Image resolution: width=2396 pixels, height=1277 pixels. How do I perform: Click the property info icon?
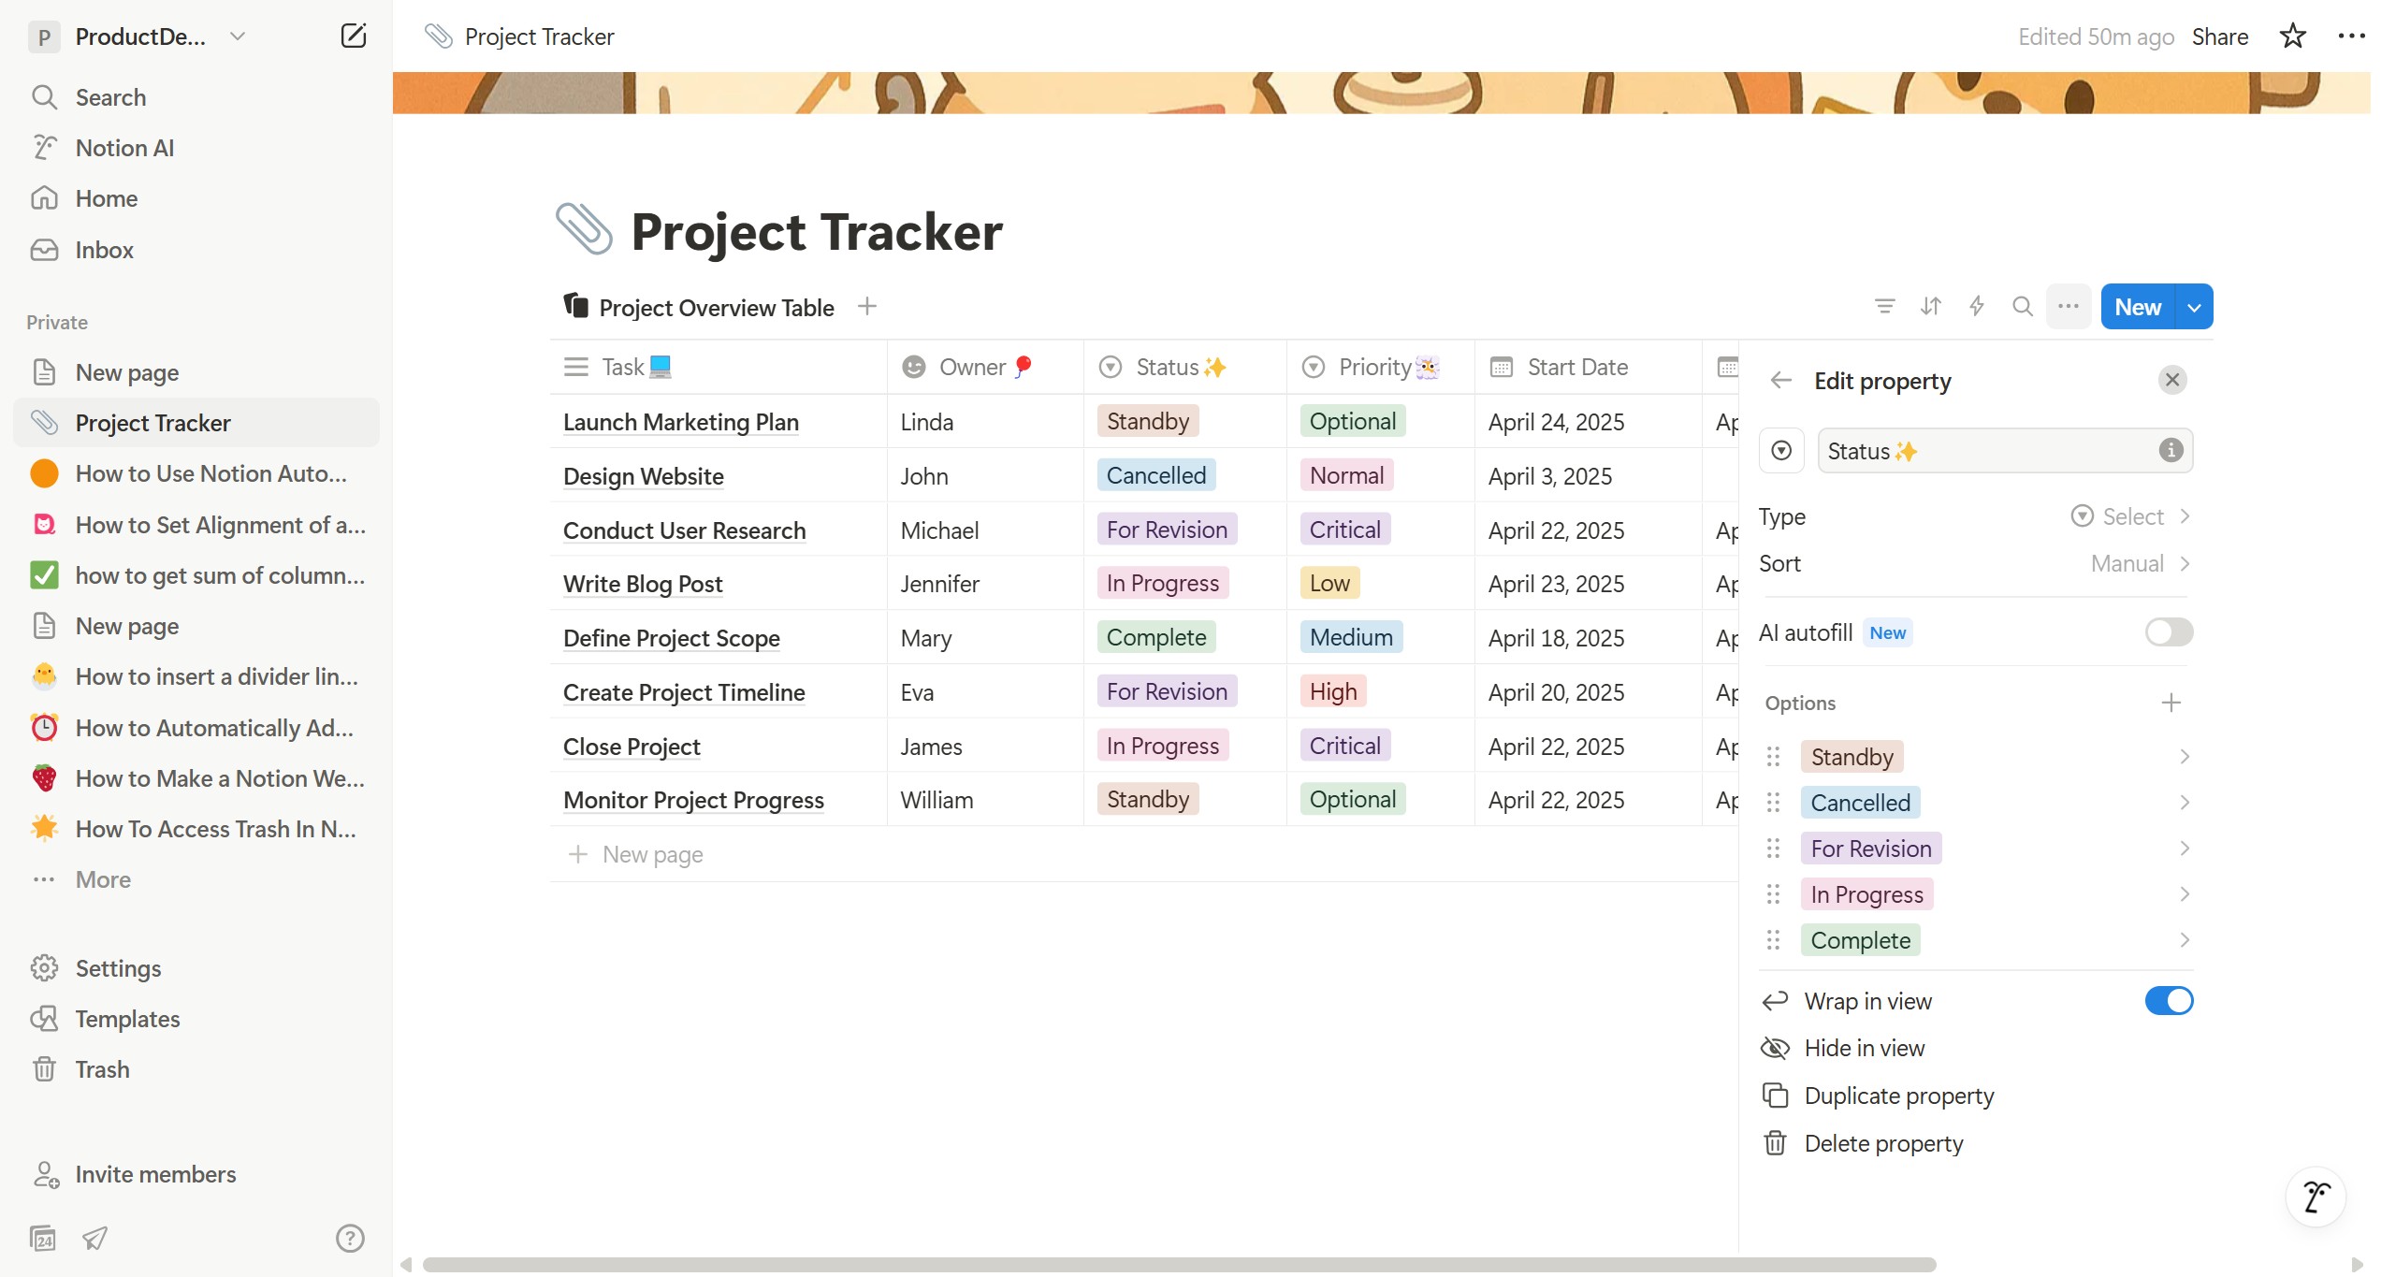[2171, 450]
